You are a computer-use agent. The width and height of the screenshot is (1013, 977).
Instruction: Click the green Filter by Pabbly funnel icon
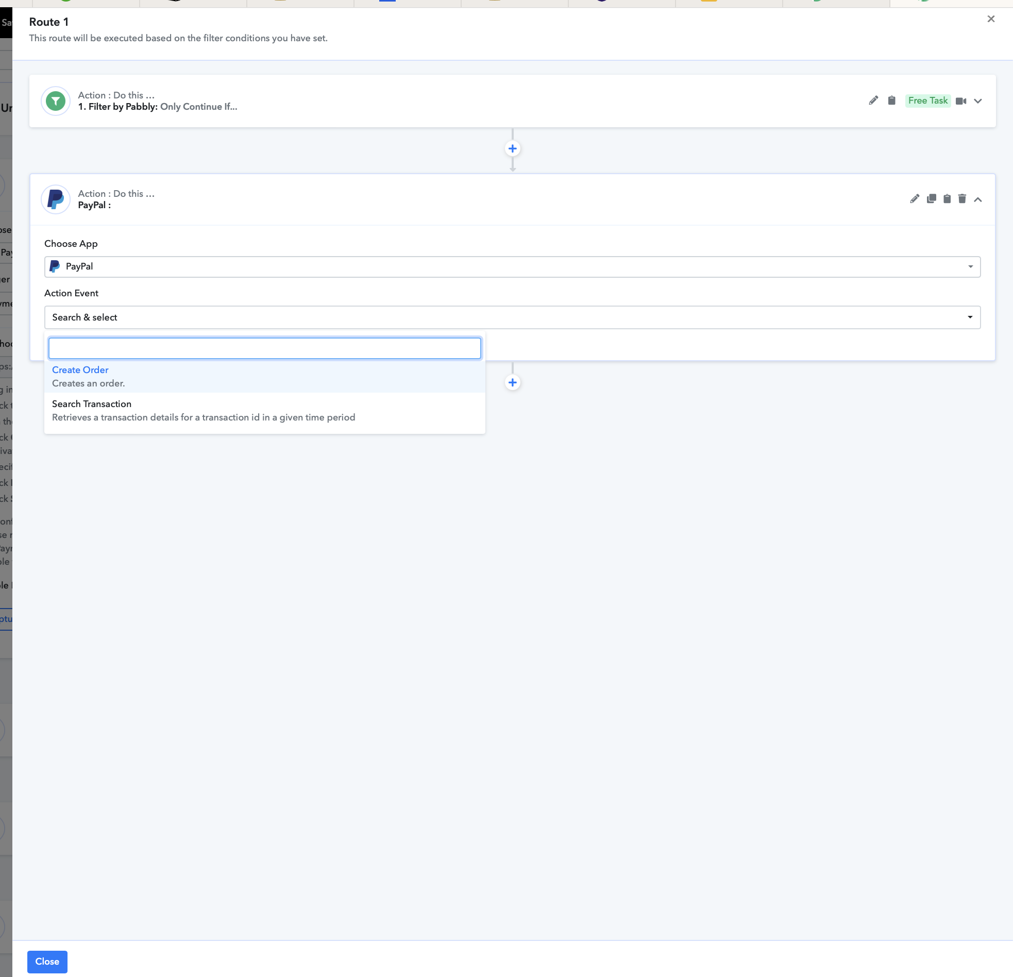tap(56, 101)
